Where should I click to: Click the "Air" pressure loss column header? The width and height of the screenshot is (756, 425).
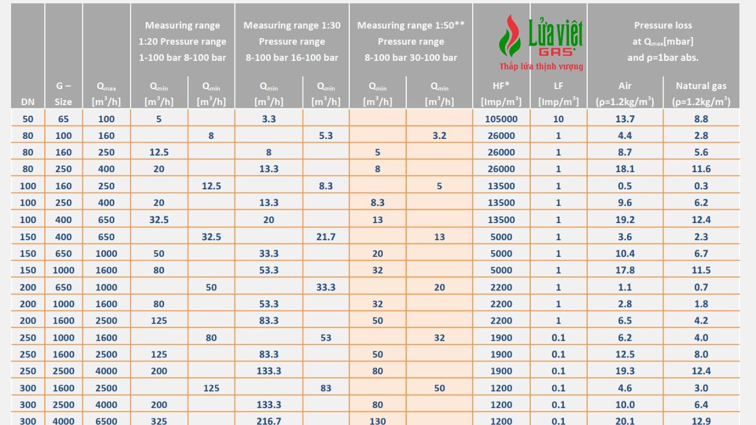[x=625, y=94]
